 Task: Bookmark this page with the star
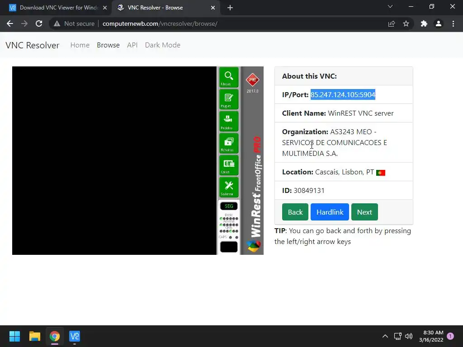pos(406,23)
